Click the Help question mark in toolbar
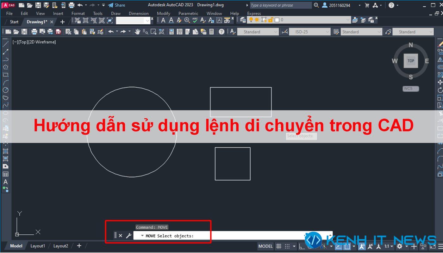Viewport: 443px width, 253px height. [221, 32]
